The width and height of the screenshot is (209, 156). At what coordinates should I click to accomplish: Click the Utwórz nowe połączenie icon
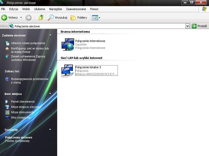[7, 43]
